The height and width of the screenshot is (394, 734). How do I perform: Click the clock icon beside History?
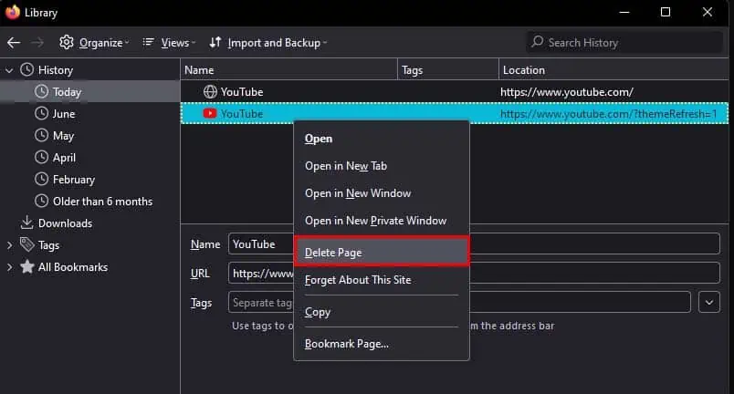[26, 69]
